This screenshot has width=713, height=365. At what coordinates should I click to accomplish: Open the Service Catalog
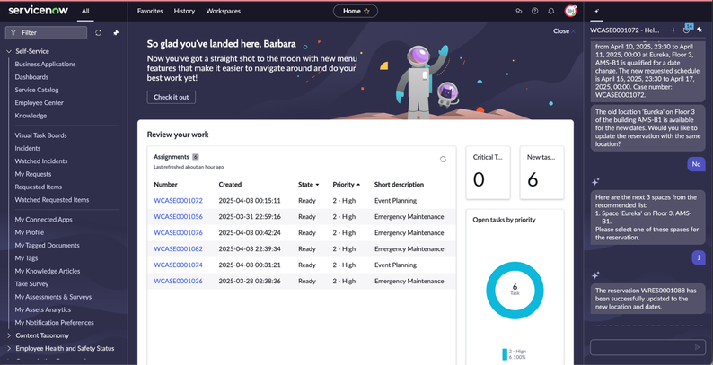pyautogui.click(x=37, y=90)
